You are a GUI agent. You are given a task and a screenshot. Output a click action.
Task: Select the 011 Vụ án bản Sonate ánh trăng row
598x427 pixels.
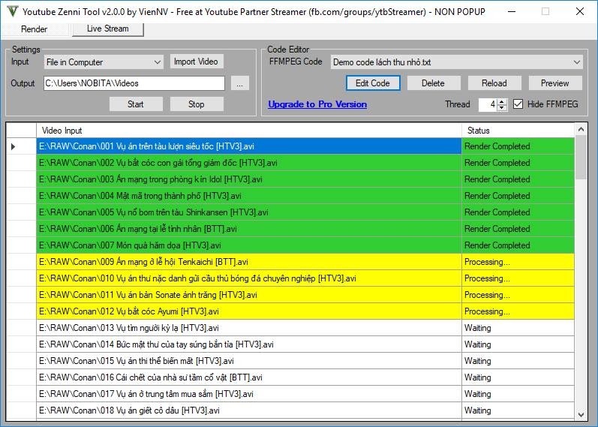pos(249,295)
